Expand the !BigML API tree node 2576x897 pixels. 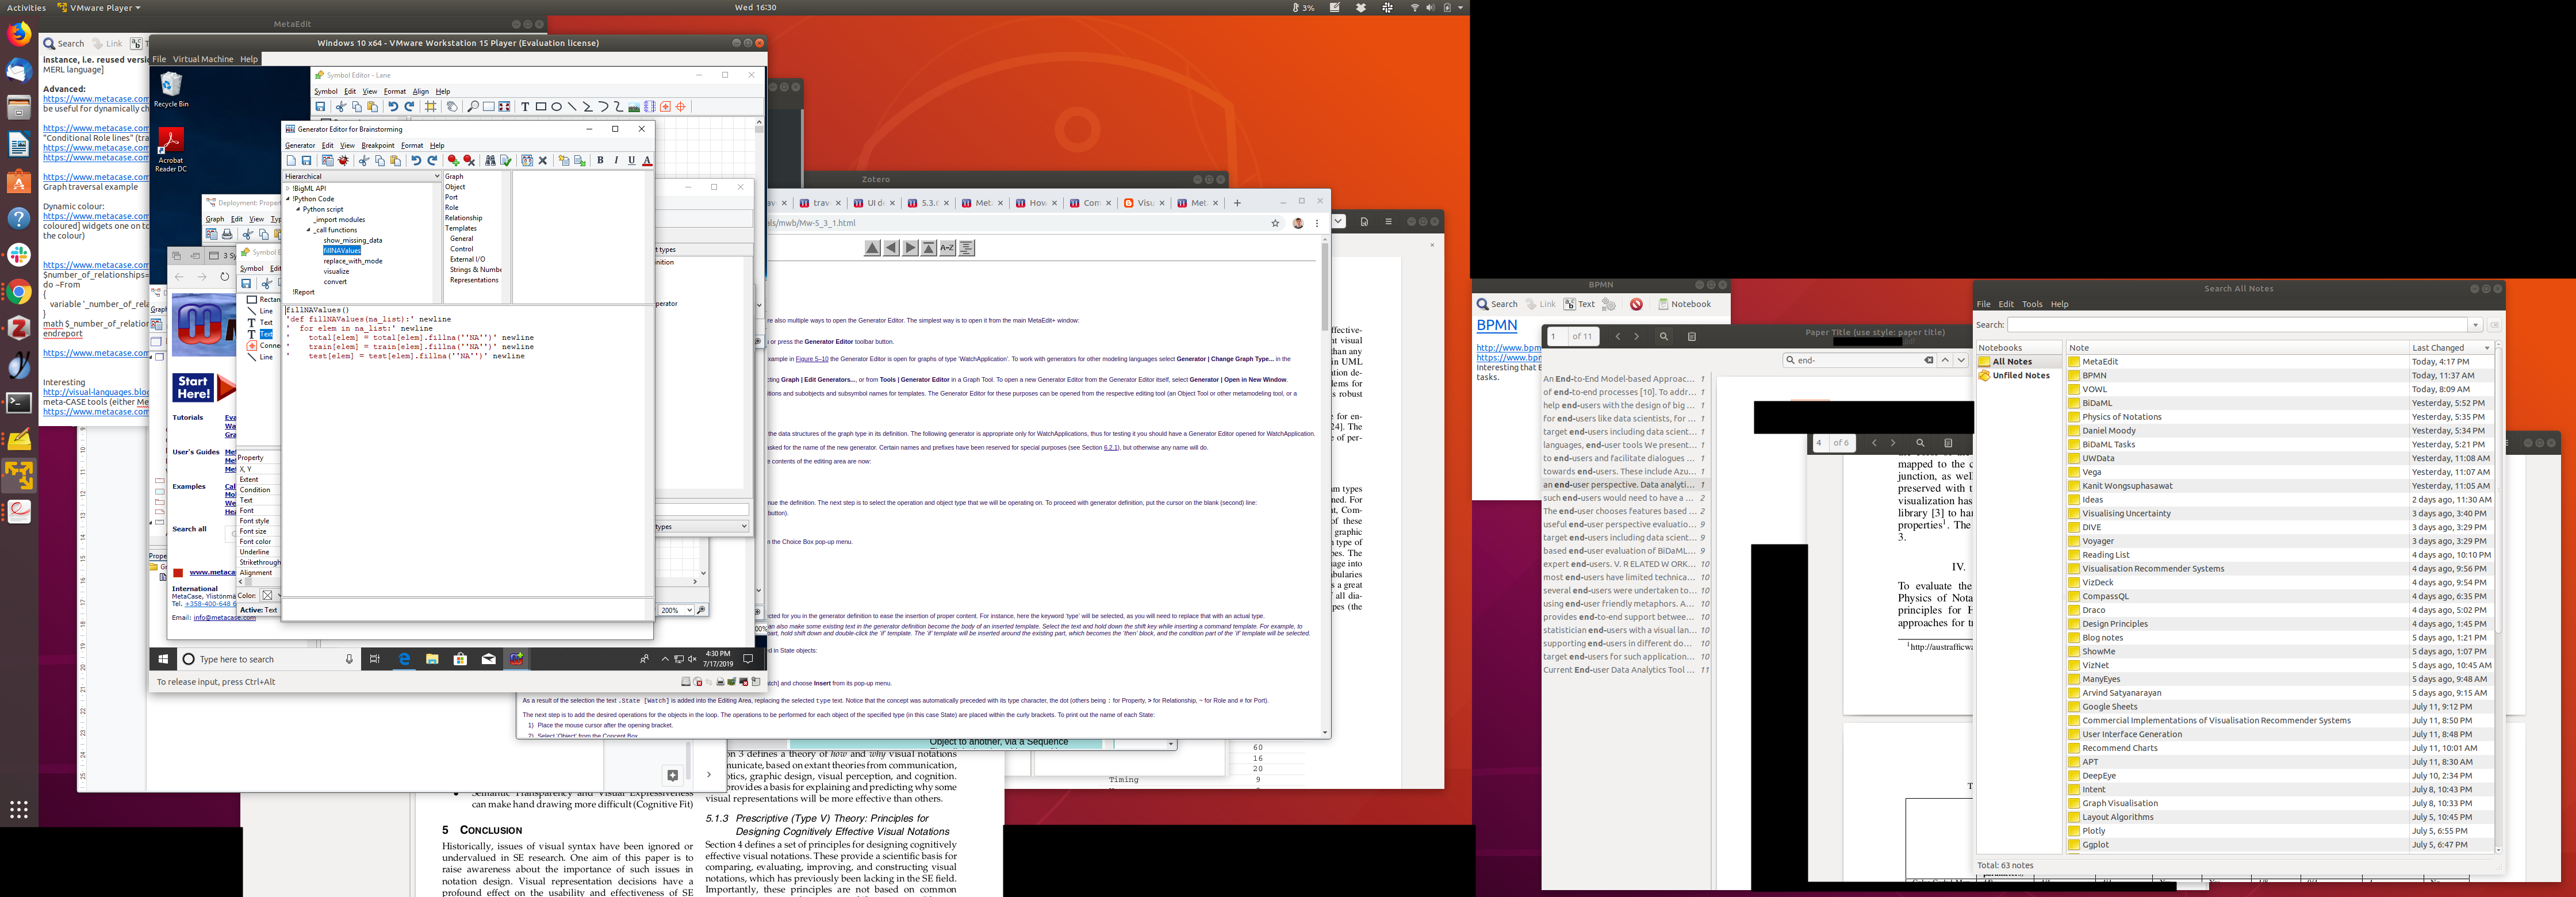[288, 188]
